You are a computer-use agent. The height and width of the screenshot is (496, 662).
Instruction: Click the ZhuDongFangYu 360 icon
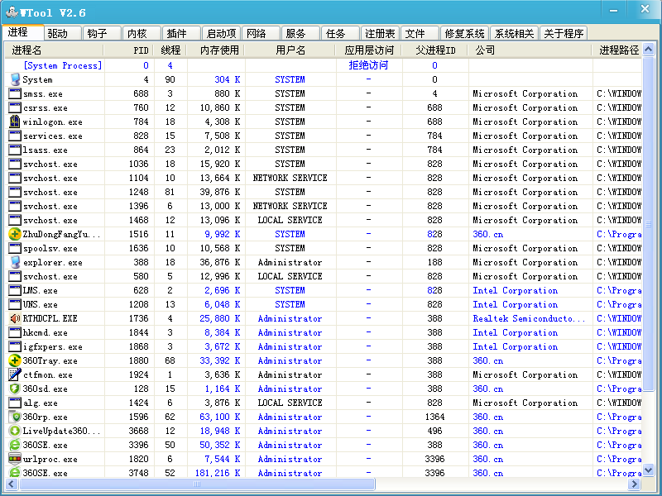[15, 234]
